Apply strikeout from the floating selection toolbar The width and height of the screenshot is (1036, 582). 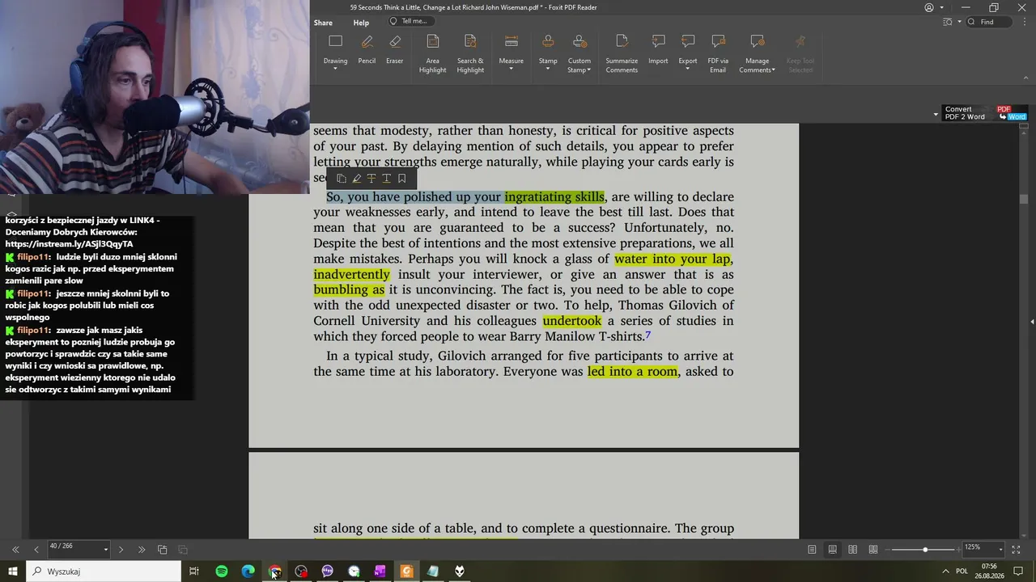pos(372,179)
